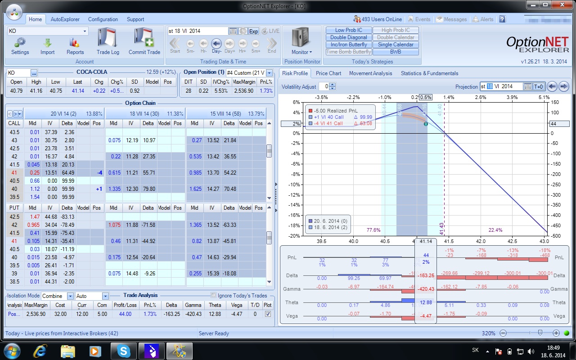The height and width of the screenshot is (360, 576).
Task: Expand the KO symbol dropdown in Account
Action: tap(85, 31)
